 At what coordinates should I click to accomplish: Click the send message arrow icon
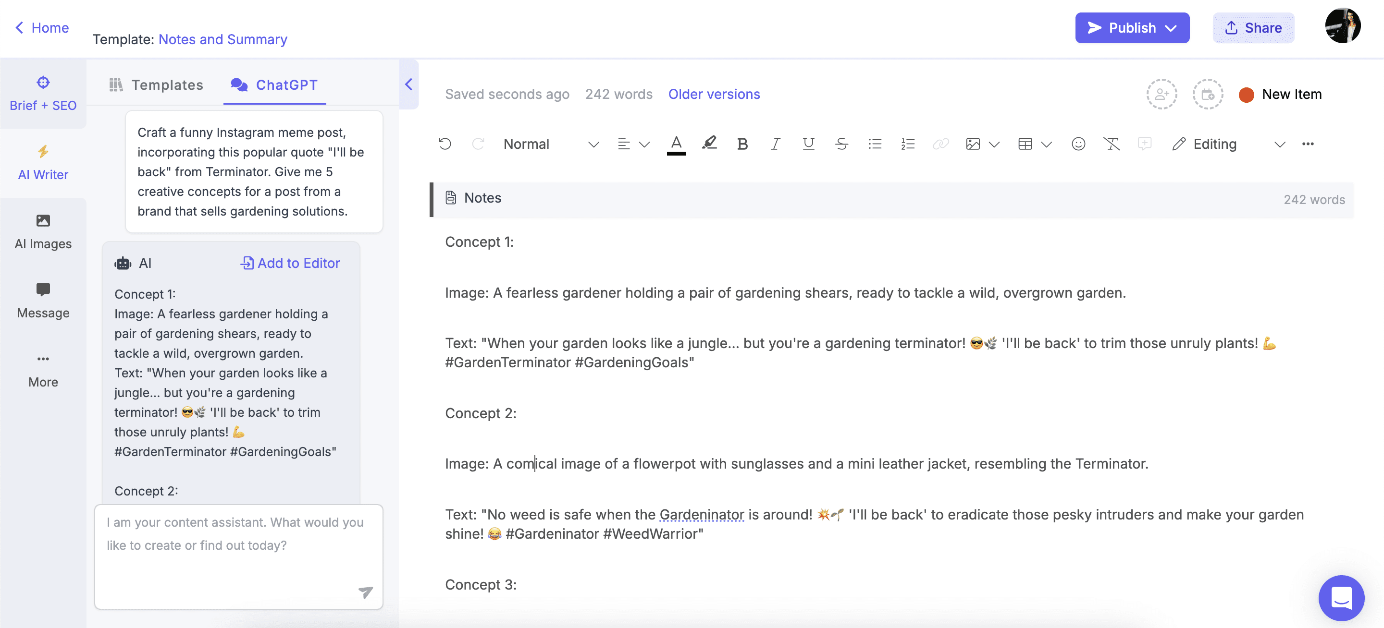365,592
